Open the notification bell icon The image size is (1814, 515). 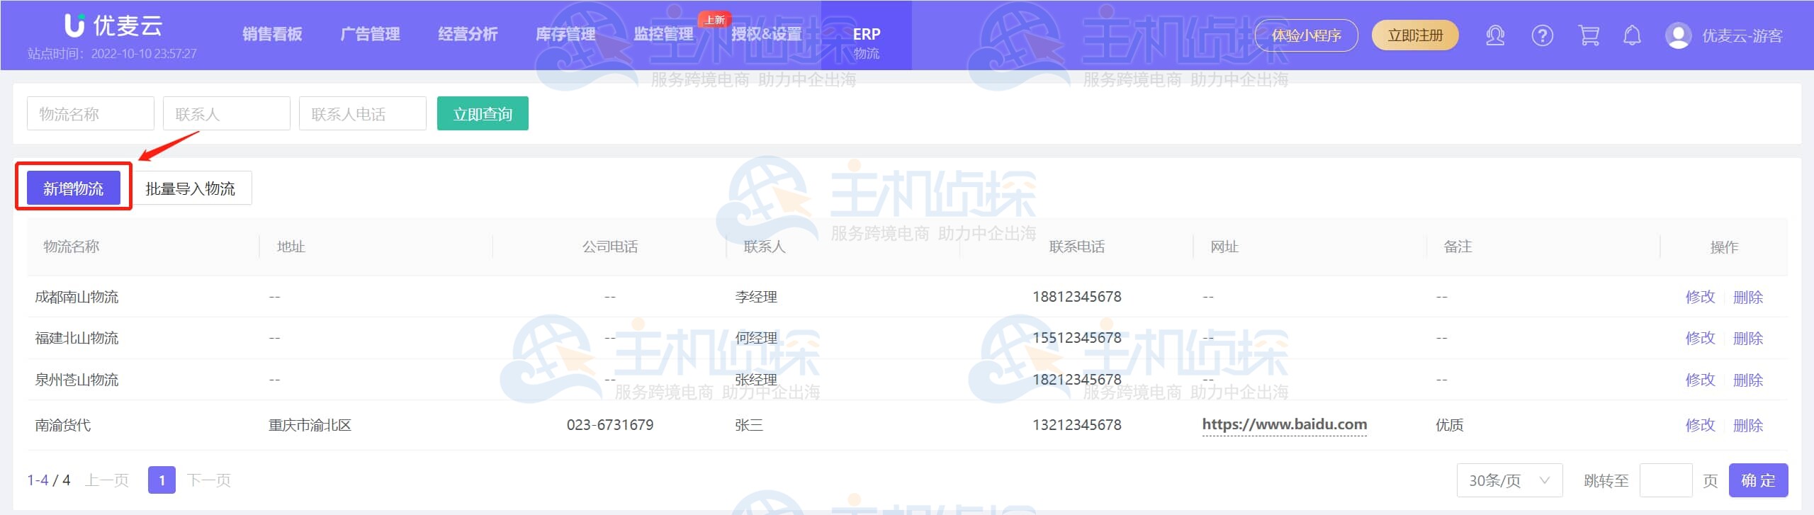[x=1633, y=35]
